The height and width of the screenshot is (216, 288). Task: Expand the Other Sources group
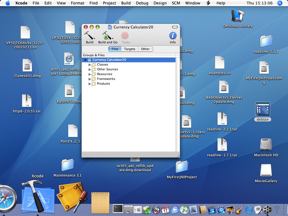[90, 69]
